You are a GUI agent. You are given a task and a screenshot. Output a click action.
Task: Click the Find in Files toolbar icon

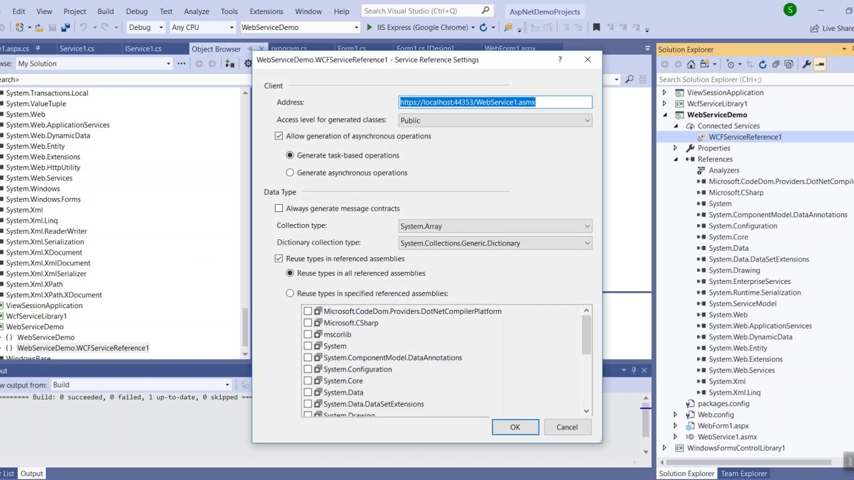[508, 27]
